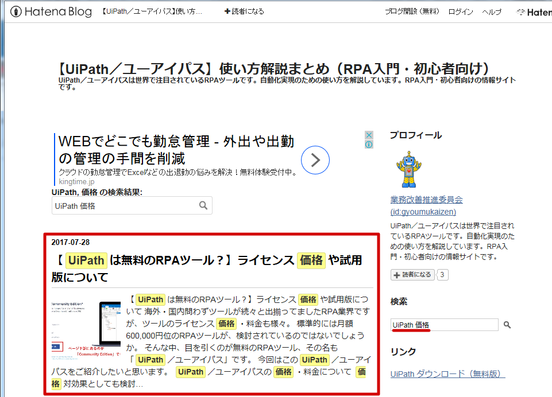Viewport: 552px width, 397px height.
Task: Click the Hatena Blog logo
Action: click(51, 11)
